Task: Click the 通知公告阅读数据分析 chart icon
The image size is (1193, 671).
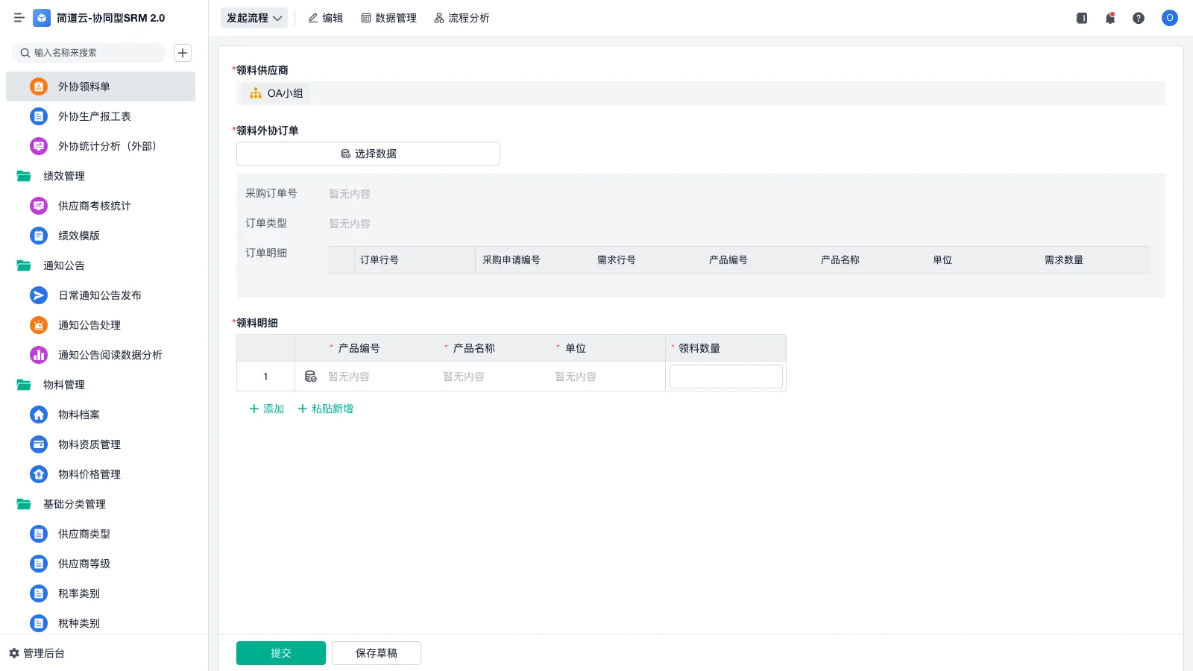Action: click(x=39, y=355)
